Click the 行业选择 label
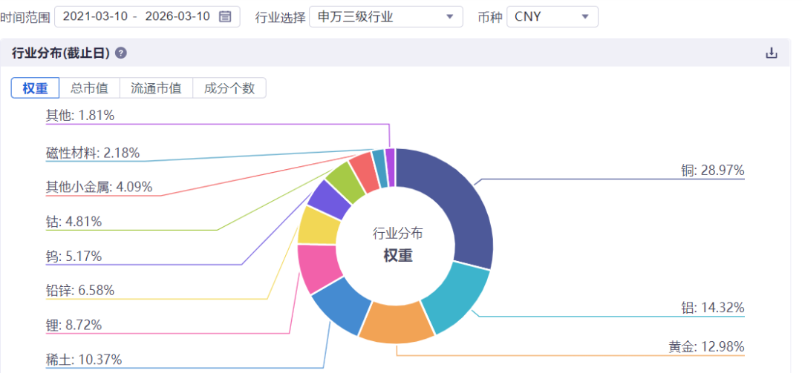The height and width of the screenshot is (373, 802). pos(280,17)
